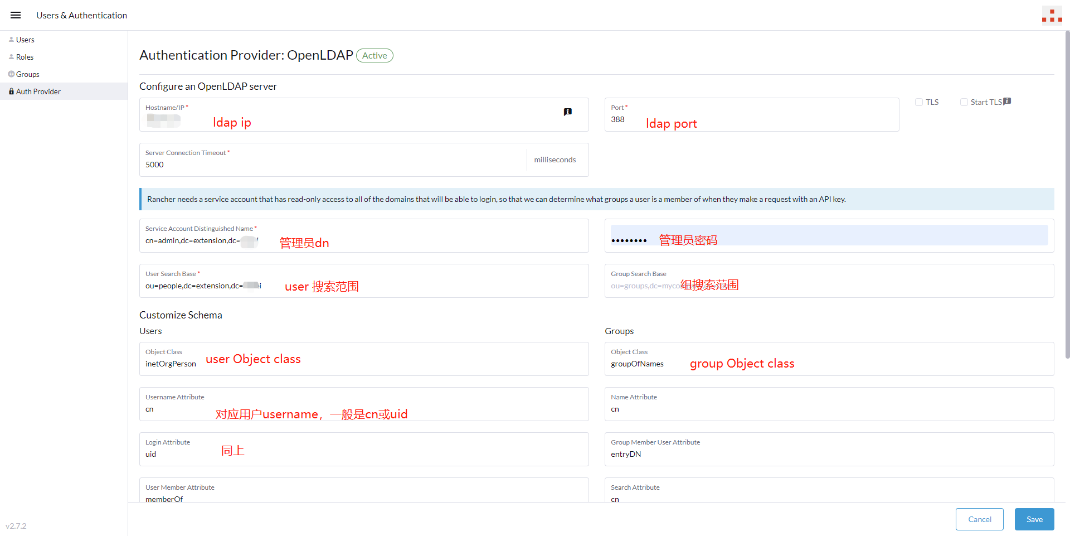Click the Users & Authentication header title
This screenshot has width=1070, height=536.
tap(81, 16)
